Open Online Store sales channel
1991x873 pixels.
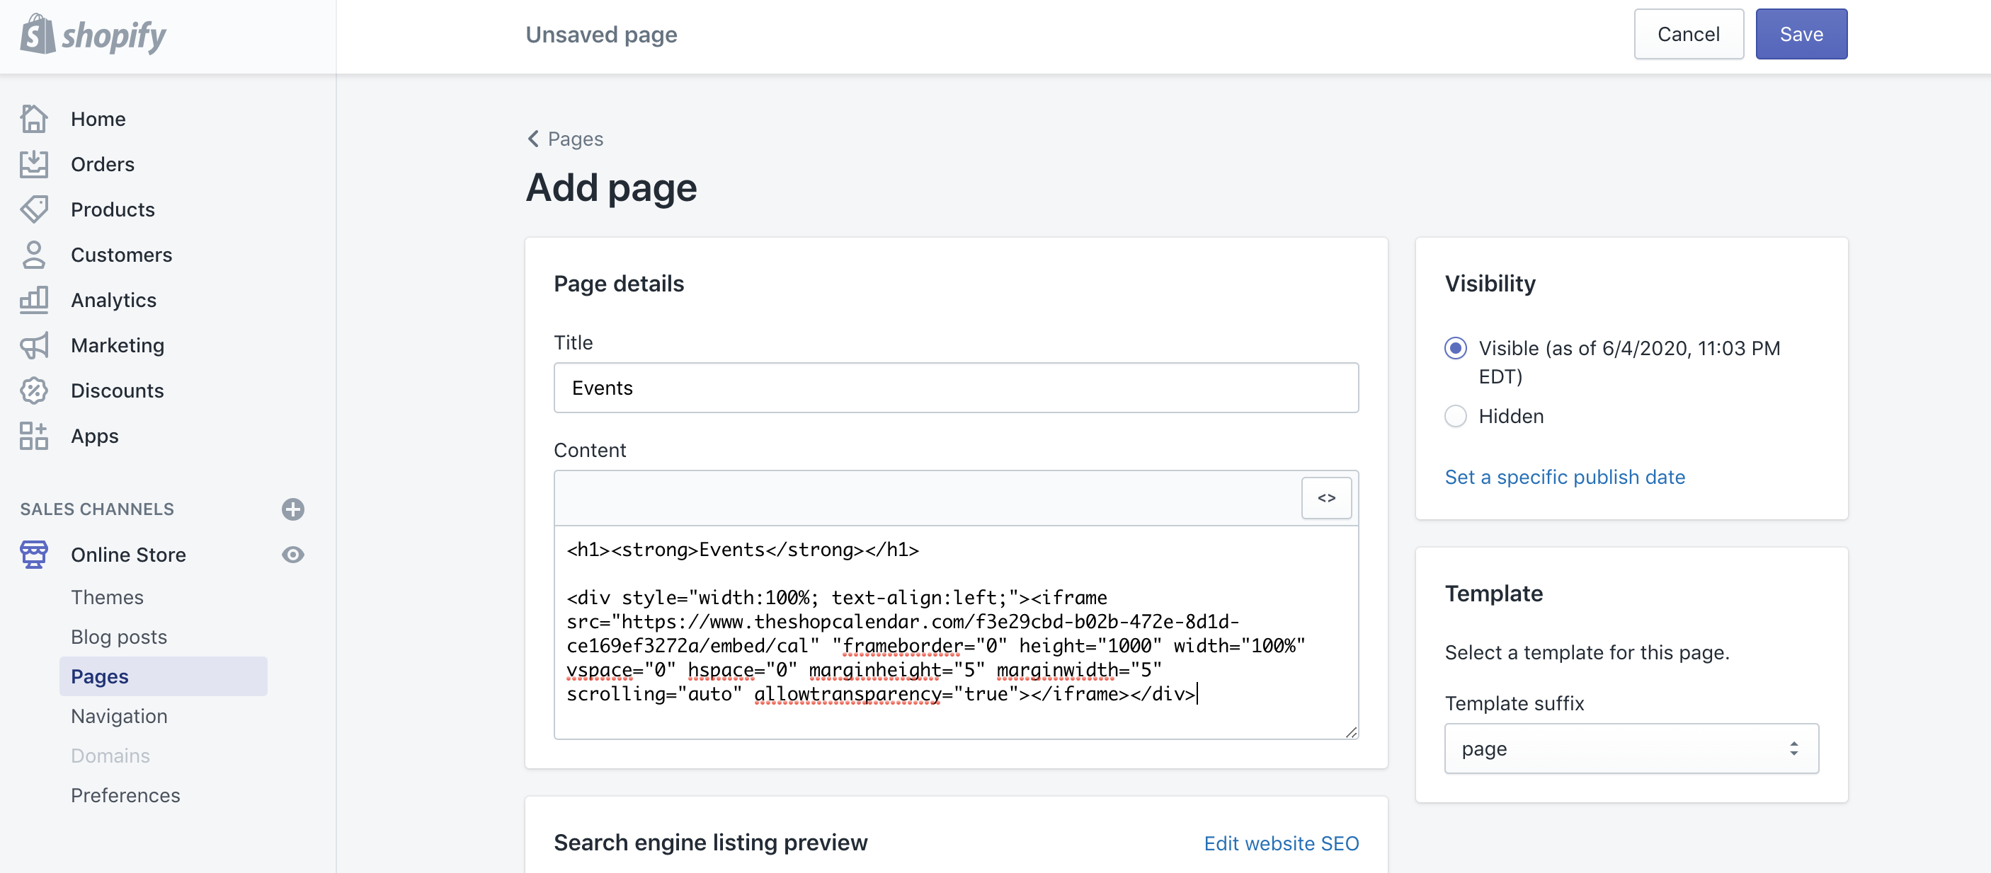pos(128,555)
